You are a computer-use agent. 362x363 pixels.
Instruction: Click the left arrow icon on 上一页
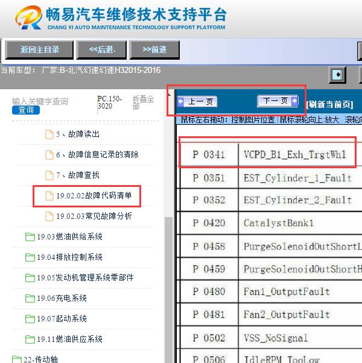point(180,102)
